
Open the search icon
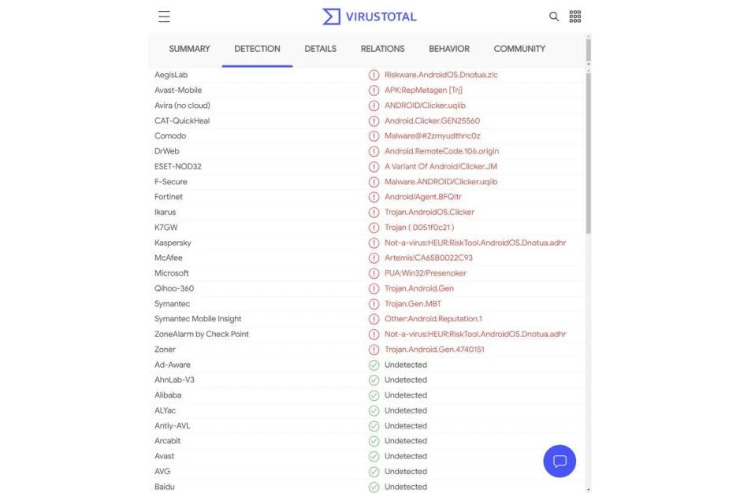click(554, 17)
